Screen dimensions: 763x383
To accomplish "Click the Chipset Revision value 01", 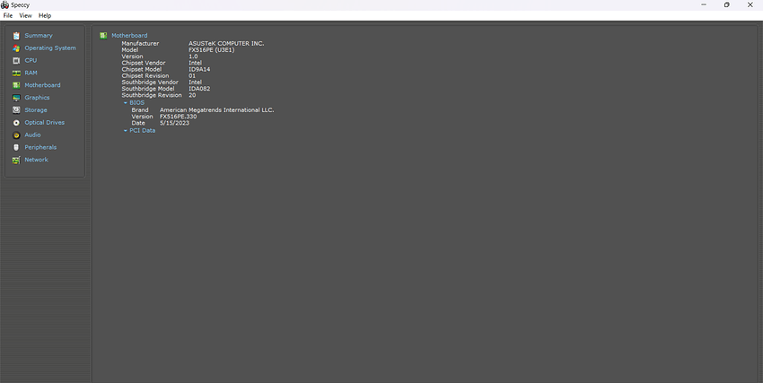I will [192, 76].
